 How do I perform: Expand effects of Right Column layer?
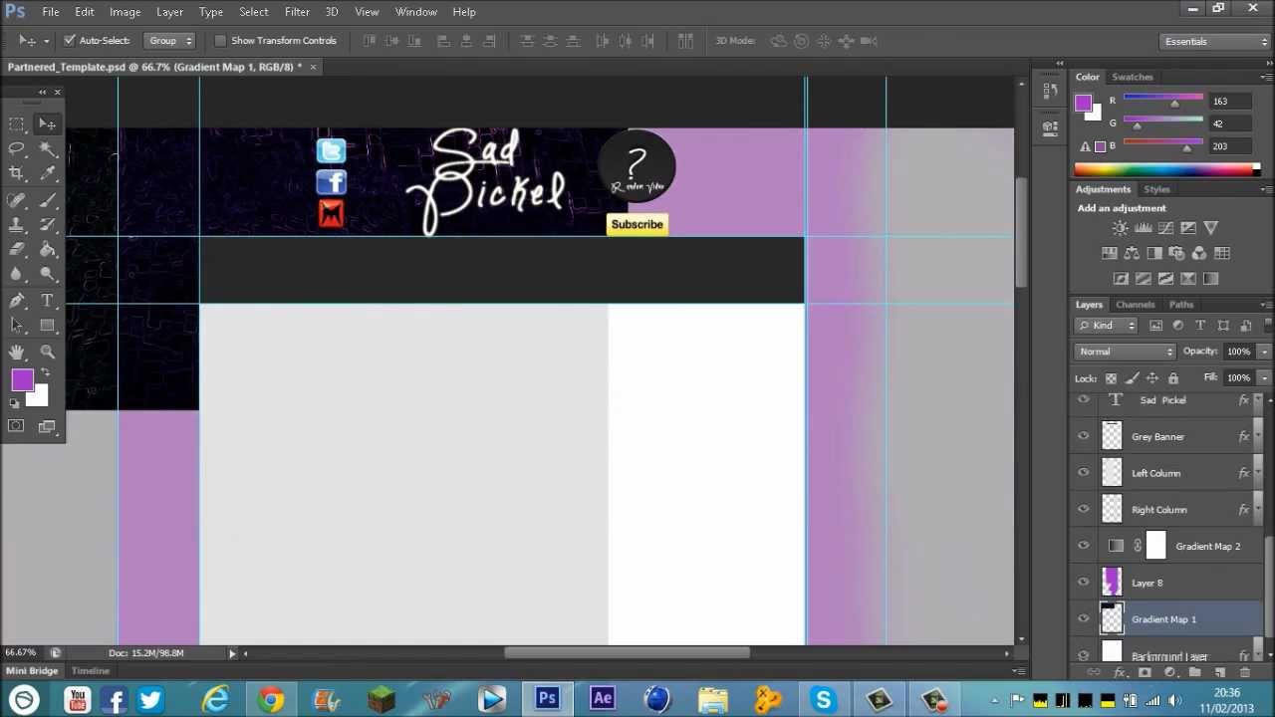pos(1258,509)
